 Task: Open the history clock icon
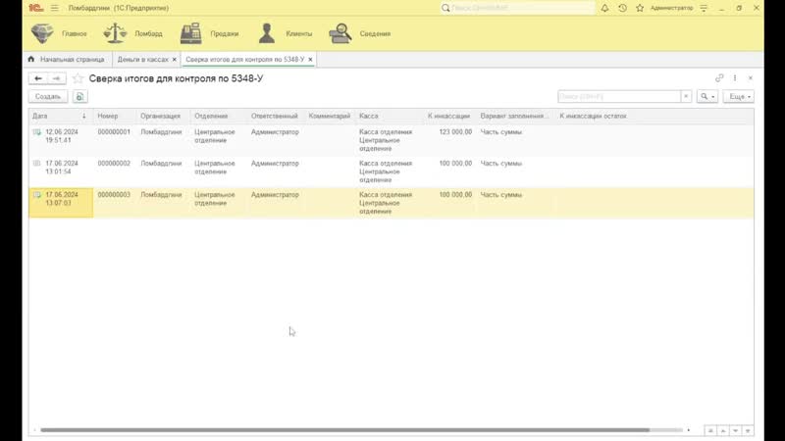click(x=623, y=8)
